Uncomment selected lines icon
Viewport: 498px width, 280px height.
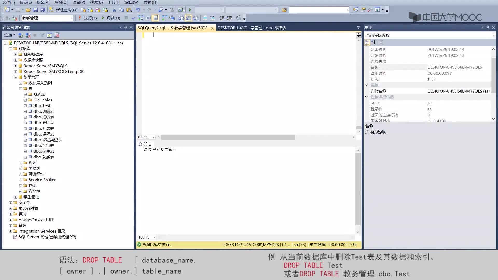click(212, 18)
